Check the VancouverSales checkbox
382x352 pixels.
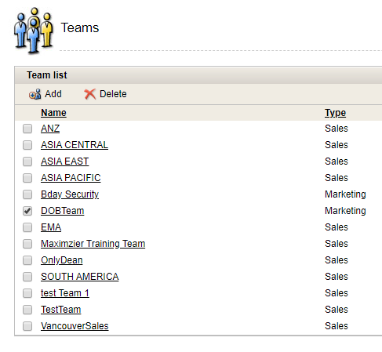[x=27, y=326]
